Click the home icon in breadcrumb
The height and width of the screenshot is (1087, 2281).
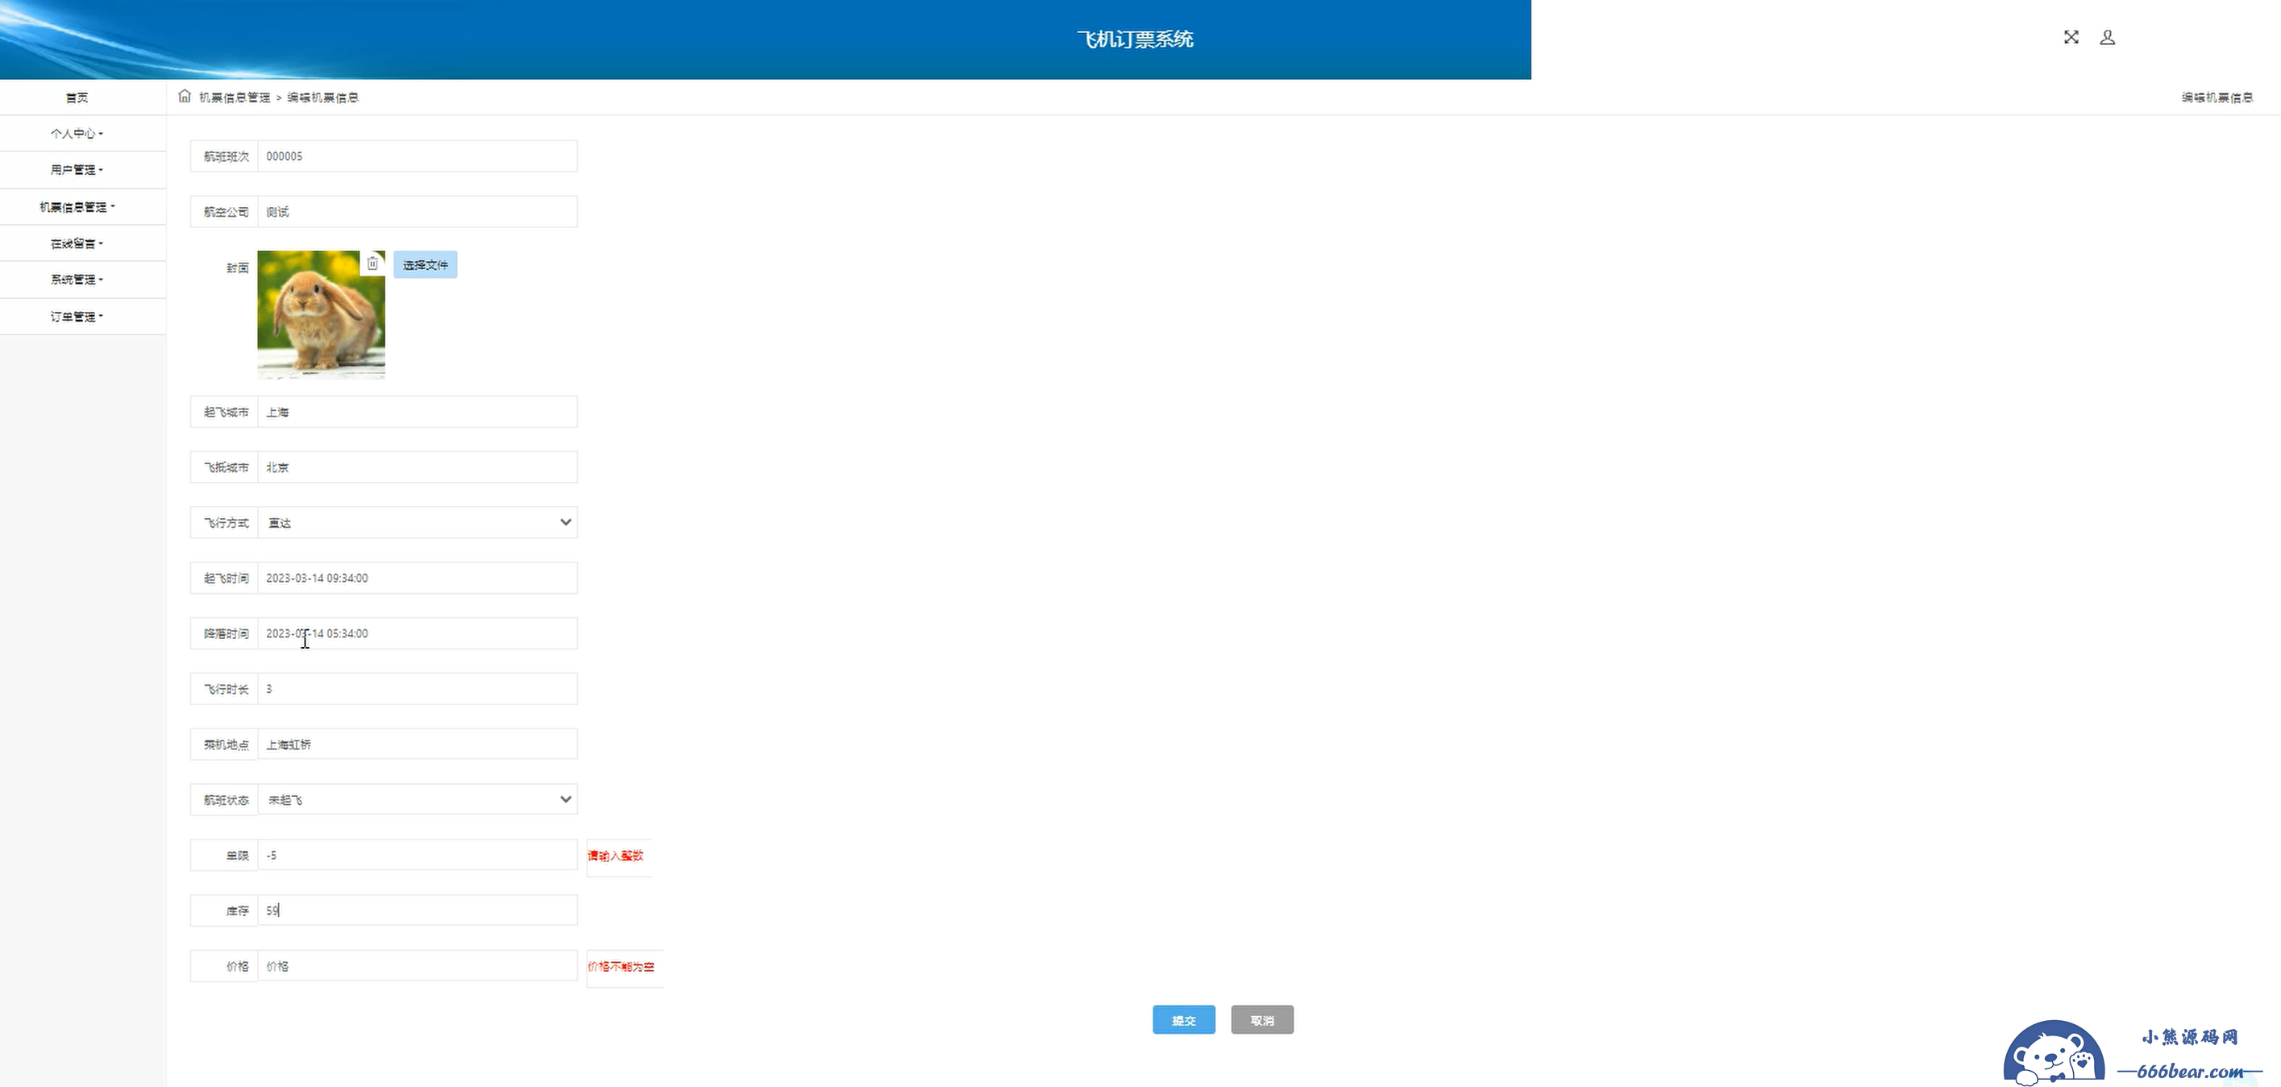point(185,96)
